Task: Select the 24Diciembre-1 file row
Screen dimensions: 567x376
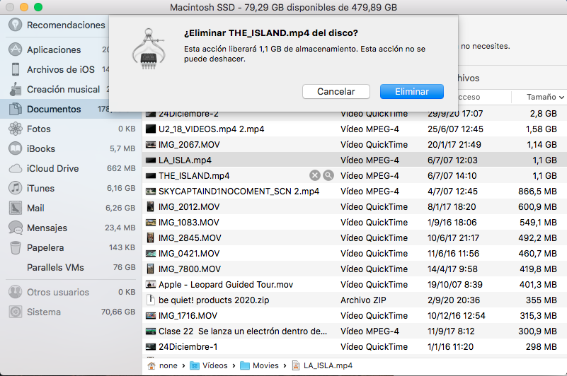Action: pos(355,346)
